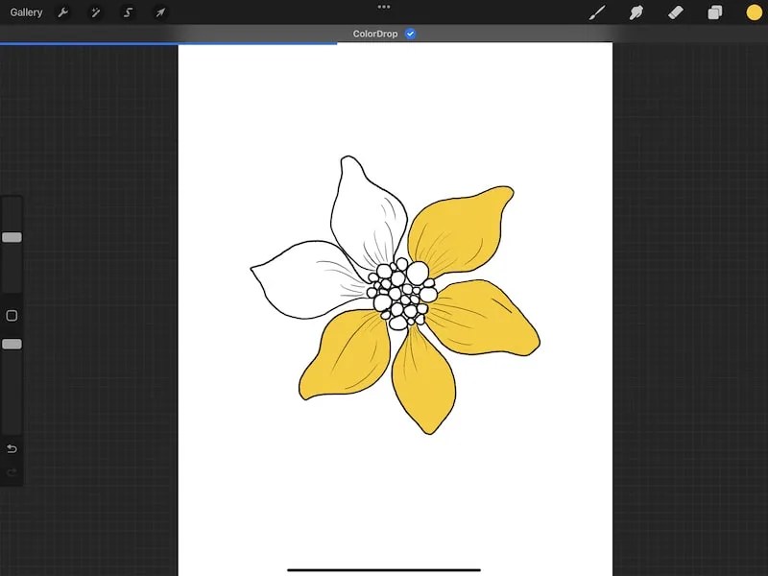Adjust the brush opacity slider
This screenshot has height=576, width=768.
pos(13,345)
